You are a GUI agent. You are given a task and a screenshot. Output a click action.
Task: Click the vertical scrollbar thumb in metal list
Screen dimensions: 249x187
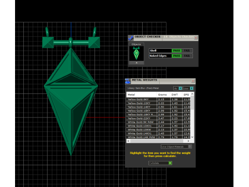coord(192,103)
